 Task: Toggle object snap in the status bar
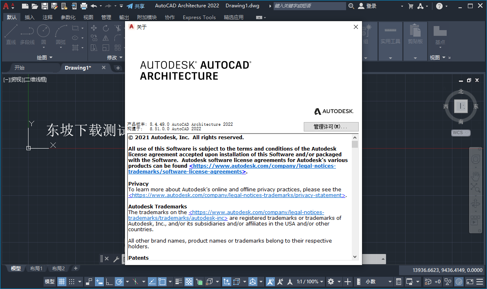pos(161,281)
